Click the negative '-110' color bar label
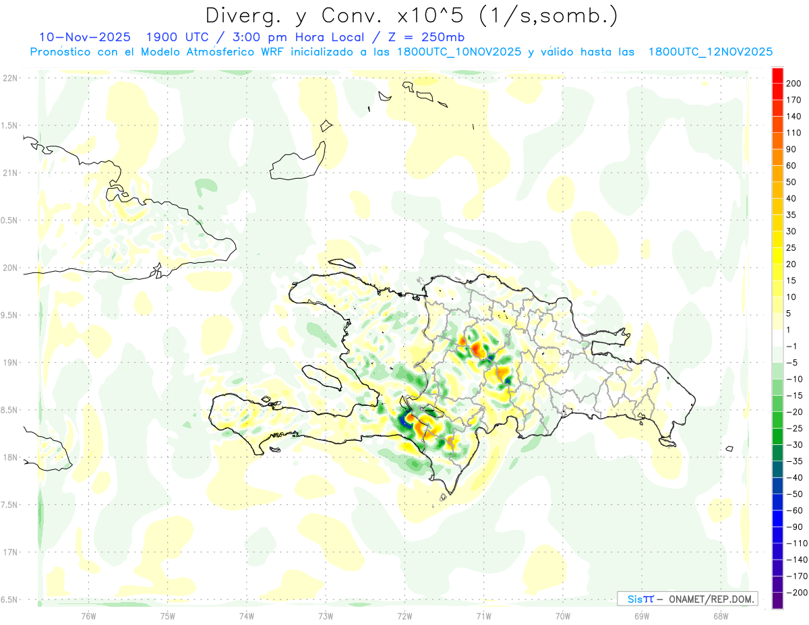This screenshot has height=625, width=809. coord(796,543)
